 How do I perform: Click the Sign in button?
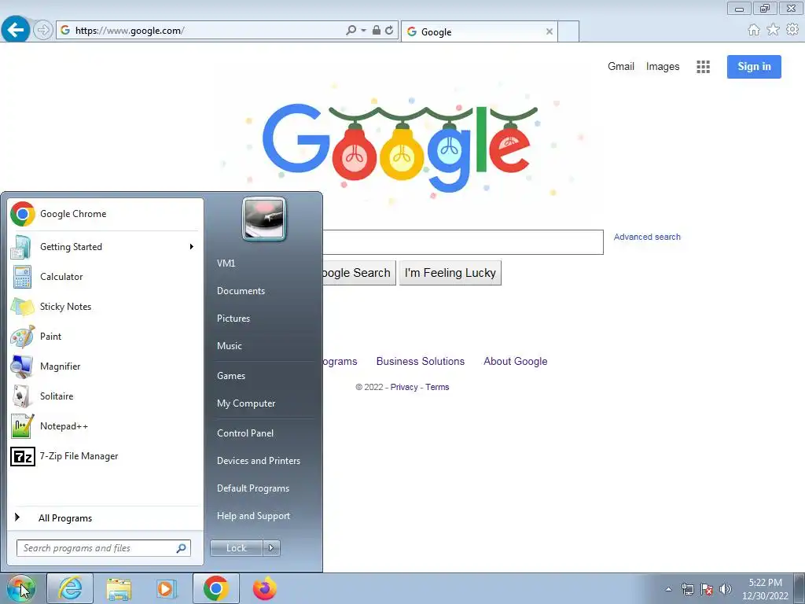pos(754,67)
